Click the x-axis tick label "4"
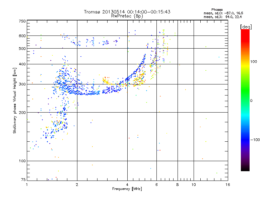Screen dimensions: 268x201 [127, 185]
